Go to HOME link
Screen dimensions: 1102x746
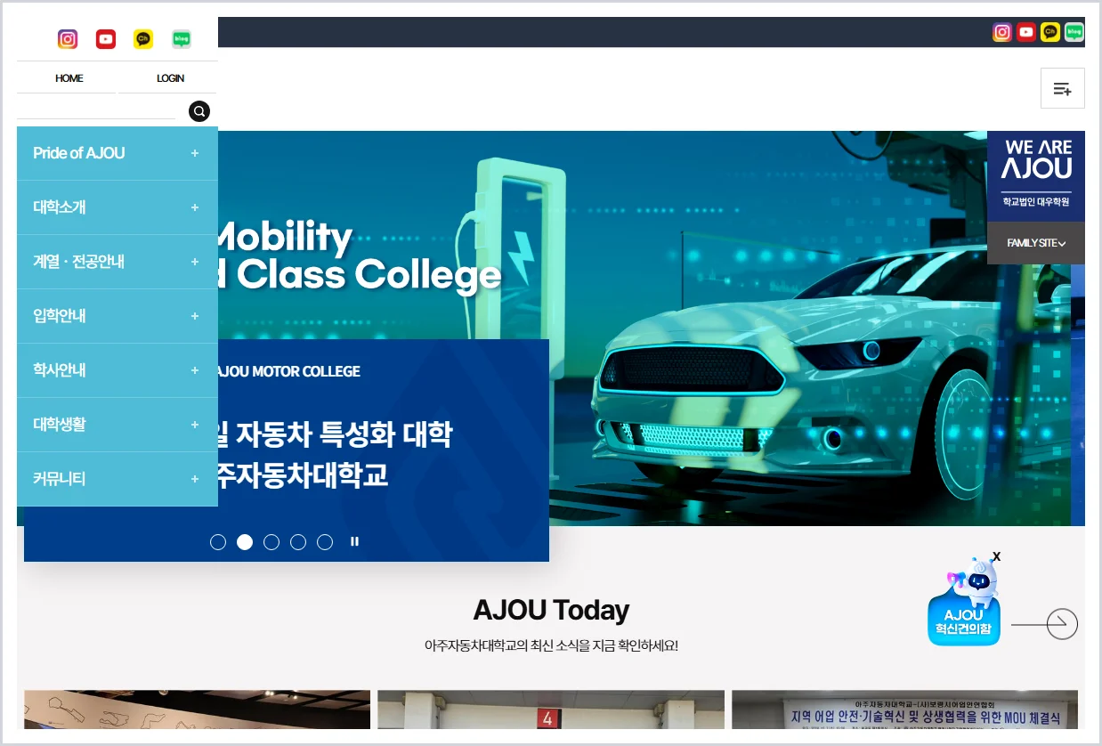coord(69,78)
